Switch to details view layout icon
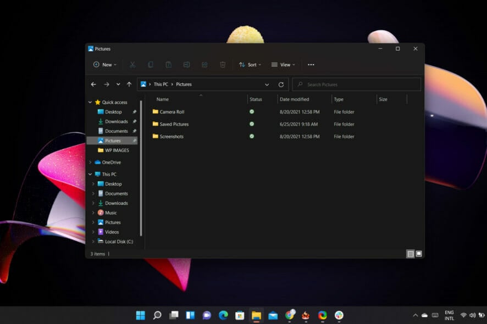Image resolution: width=487 pixels, height=324 pixels. (x=410, y=254)
